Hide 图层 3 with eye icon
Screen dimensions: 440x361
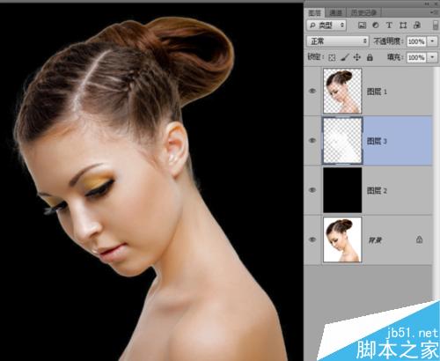[x=312, y=140]
